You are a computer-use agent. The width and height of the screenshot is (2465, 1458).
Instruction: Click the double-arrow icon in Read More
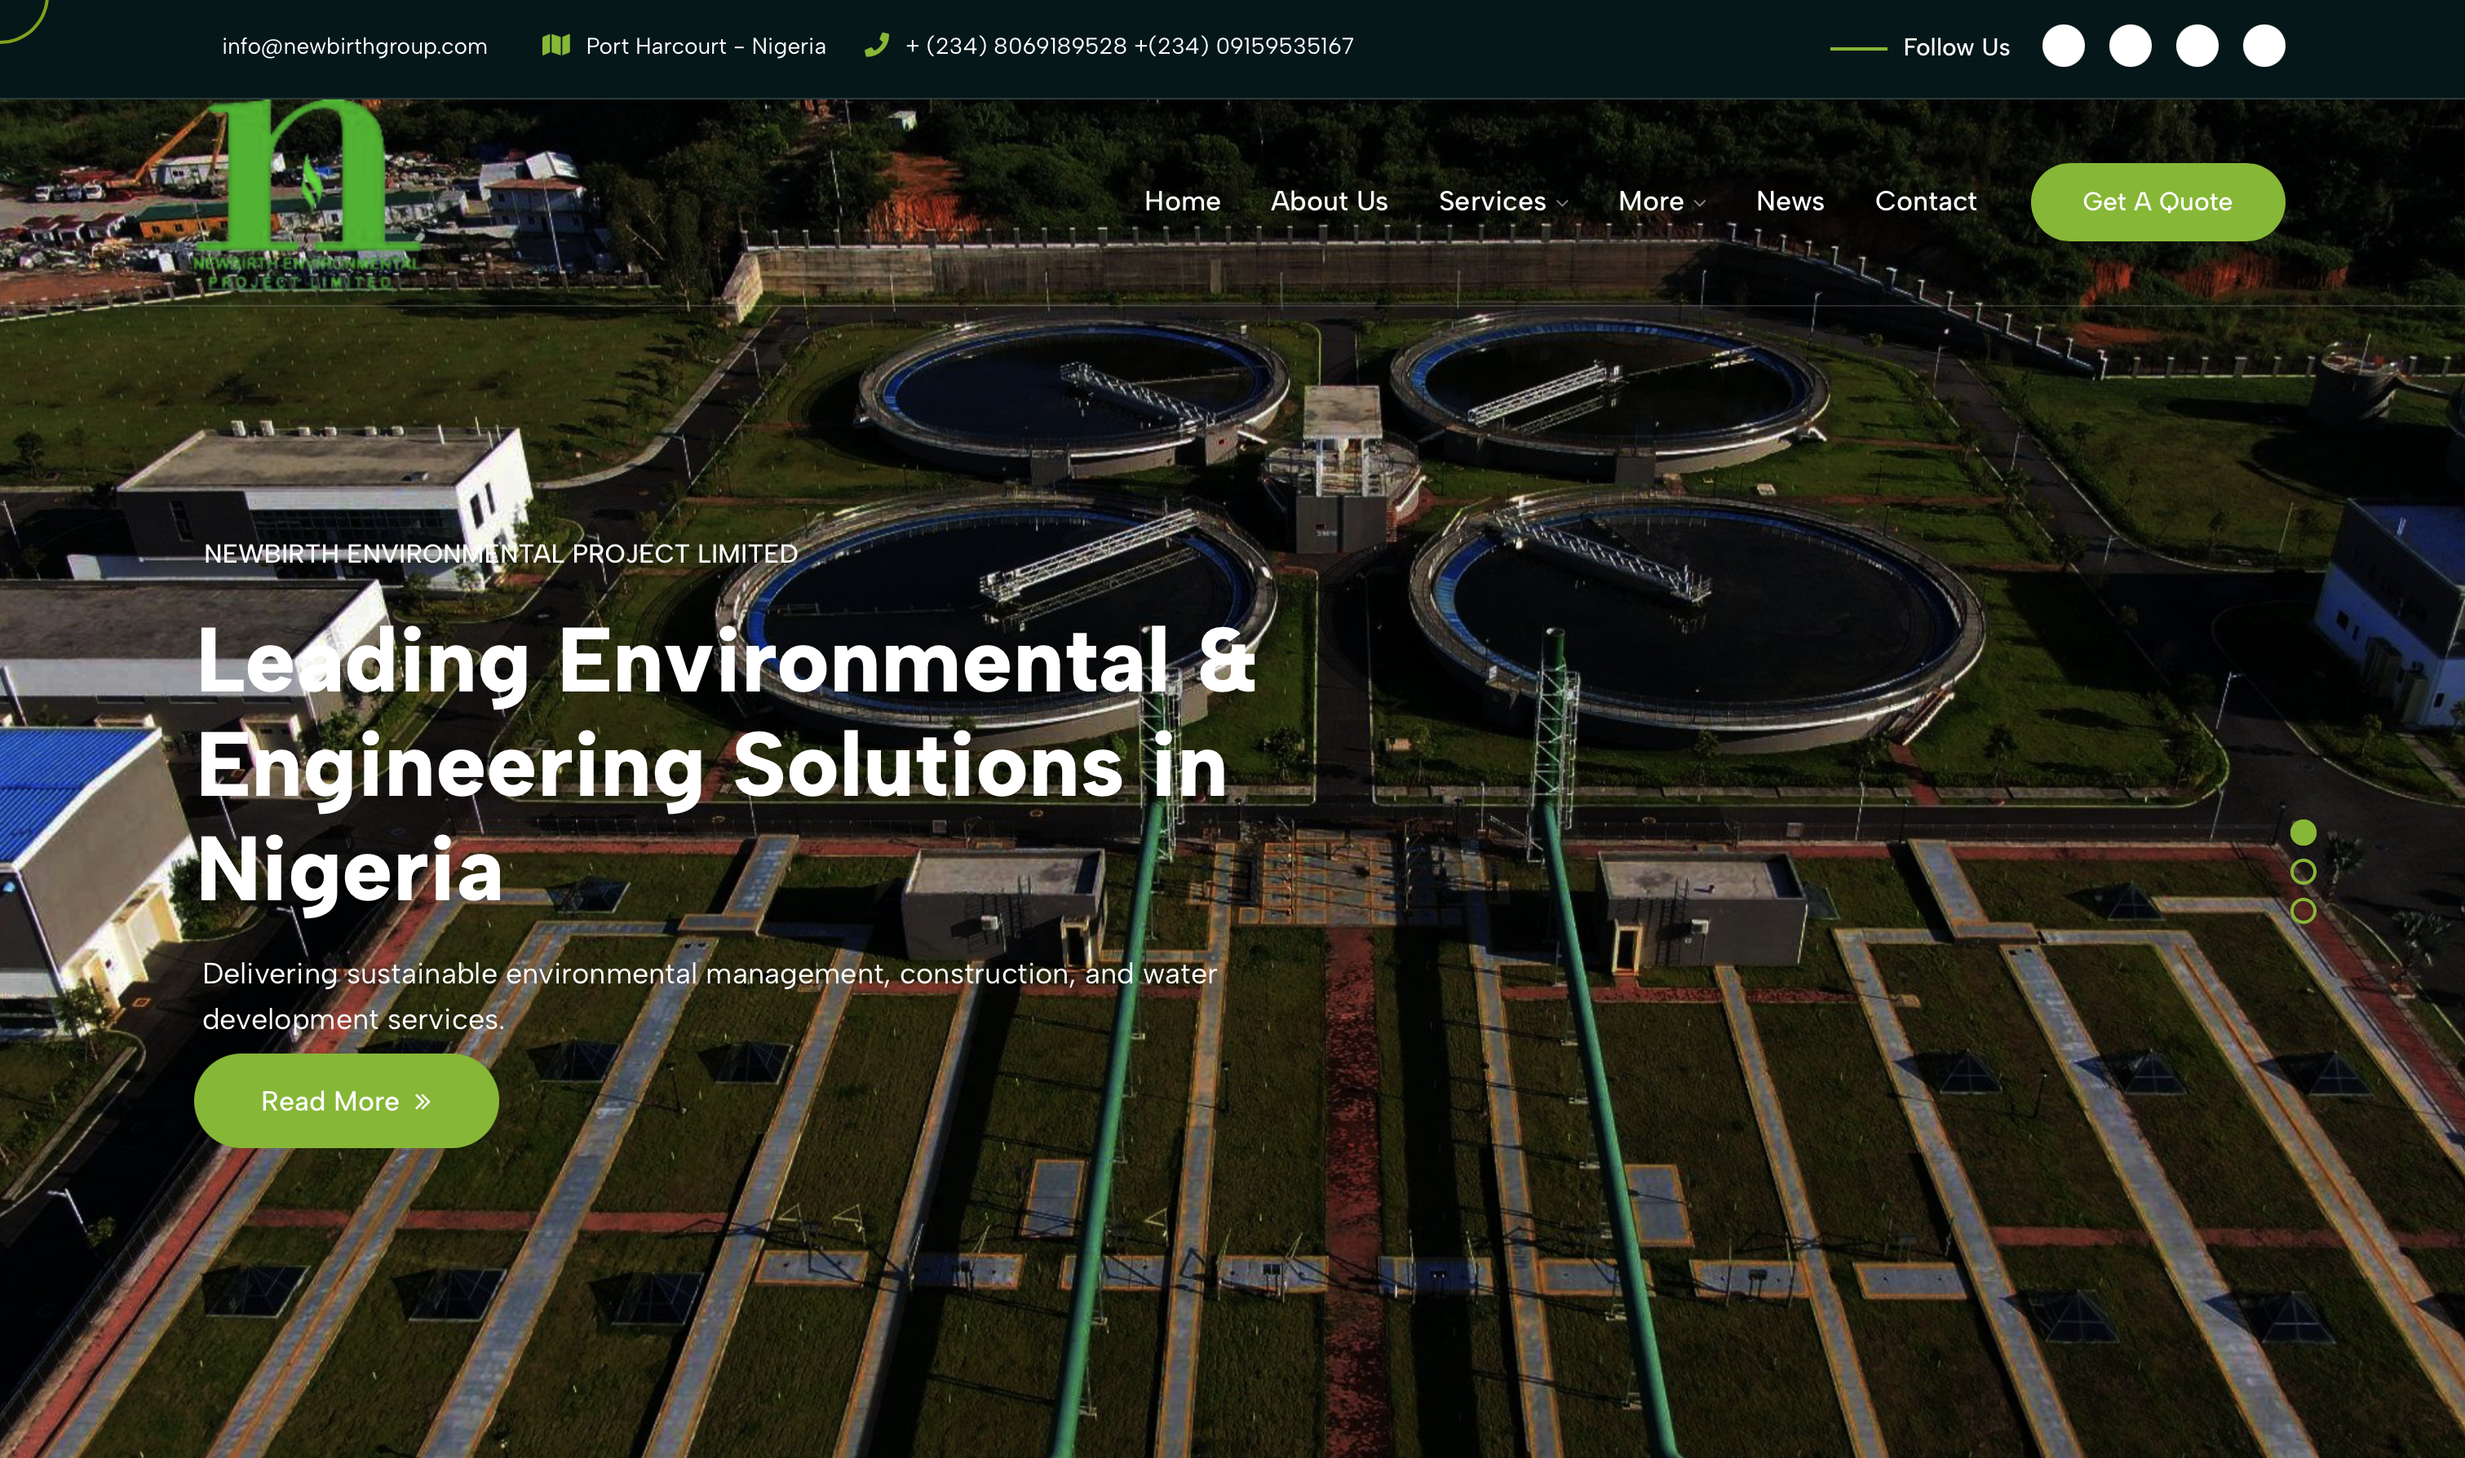click(423, 1102)
